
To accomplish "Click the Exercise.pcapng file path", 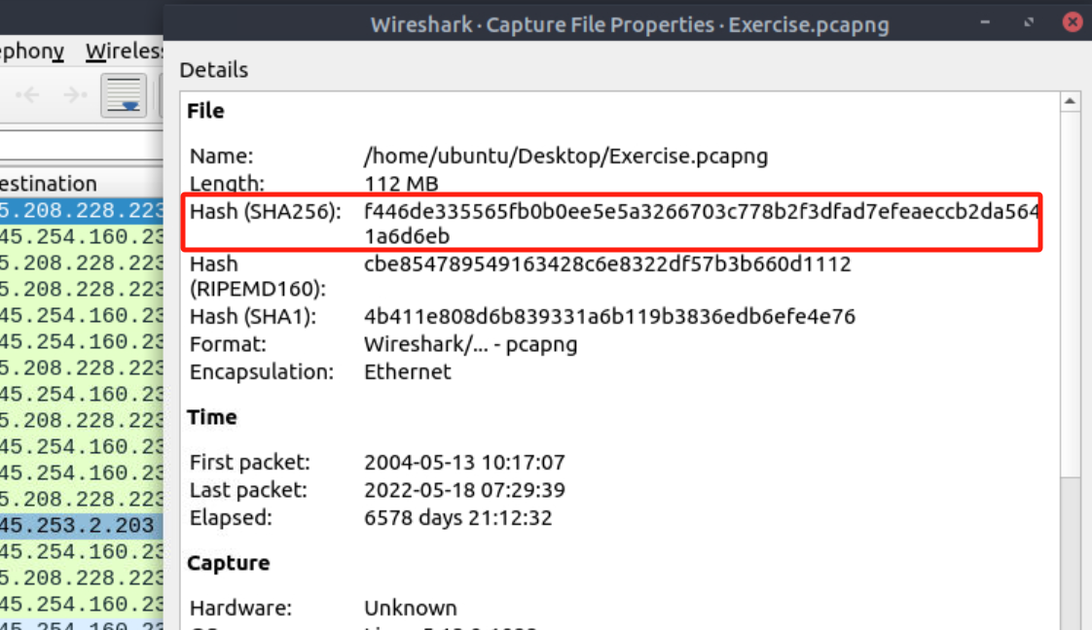I will click(565, 156).
